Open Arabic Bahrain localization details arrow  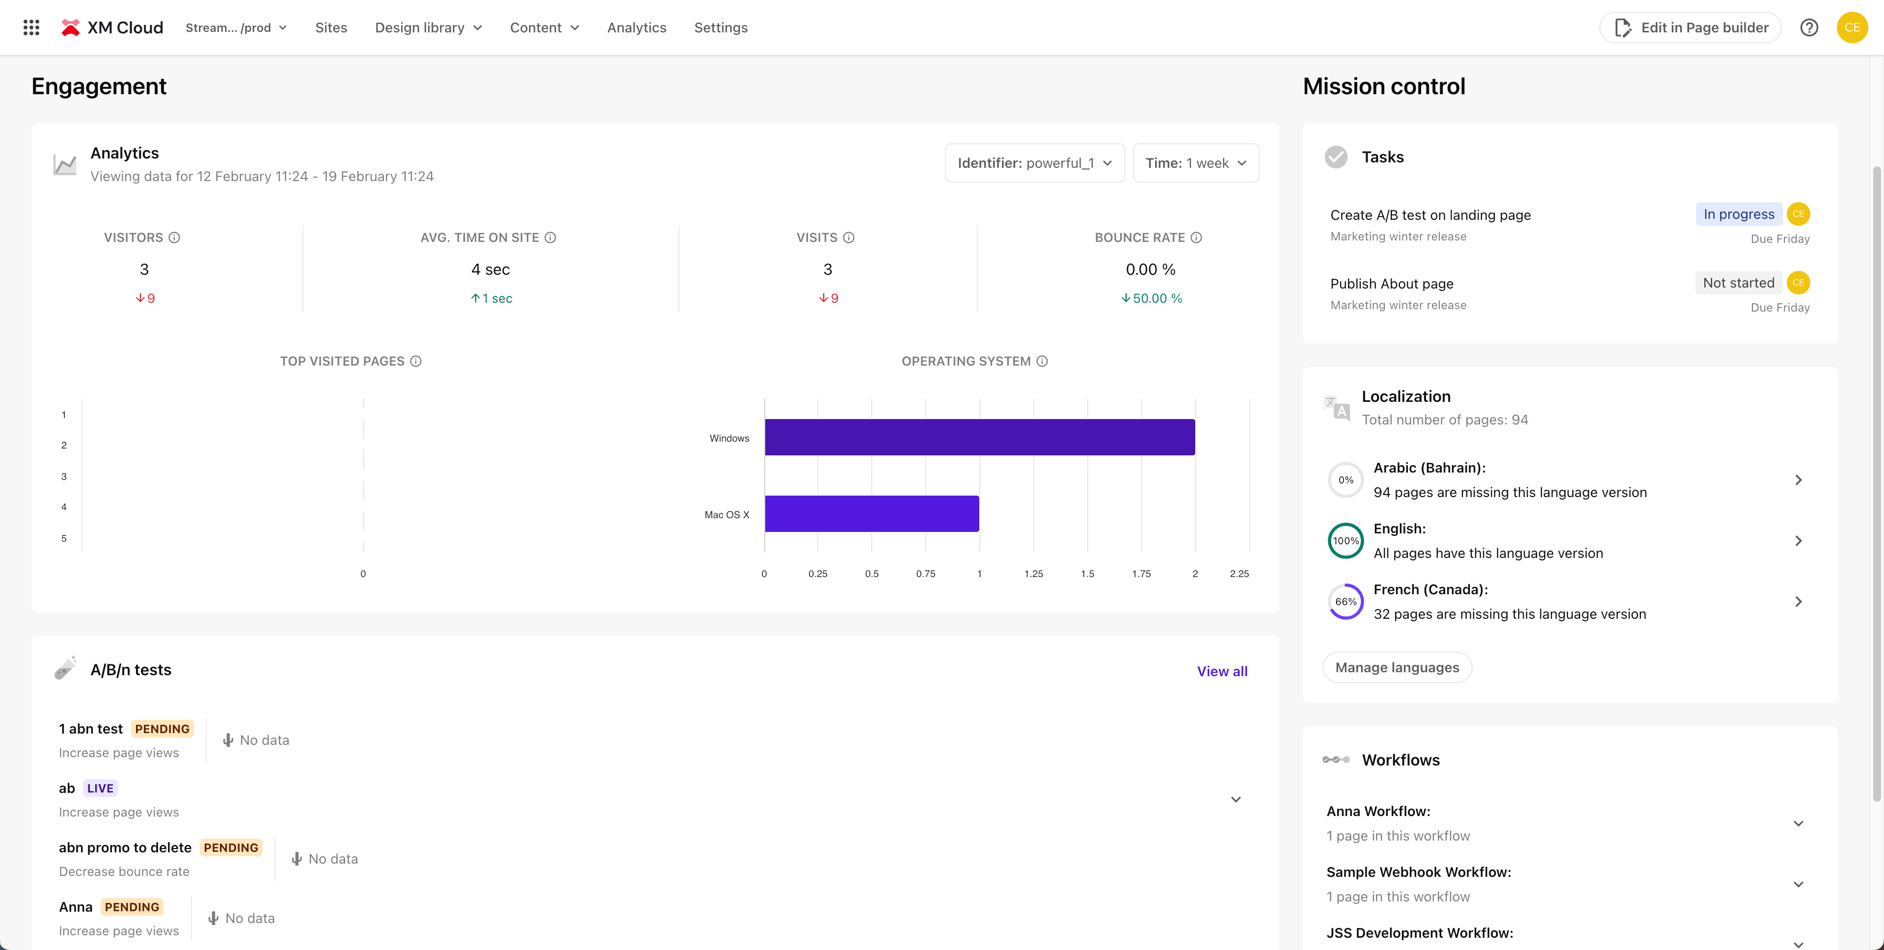(x=1799, y=479)
